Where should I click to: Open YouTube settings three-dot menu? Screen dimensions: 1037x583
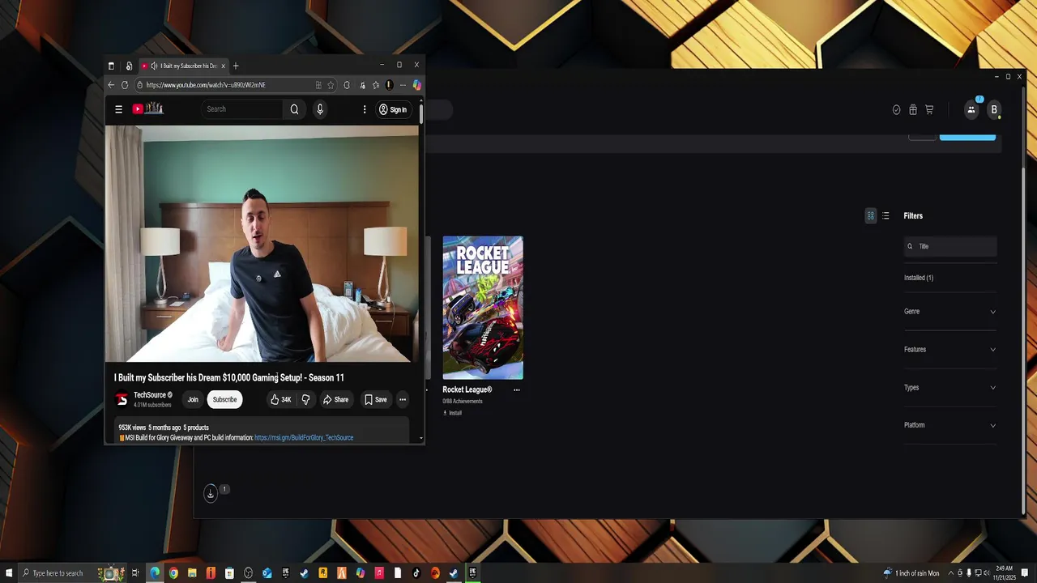pos(365,109)
